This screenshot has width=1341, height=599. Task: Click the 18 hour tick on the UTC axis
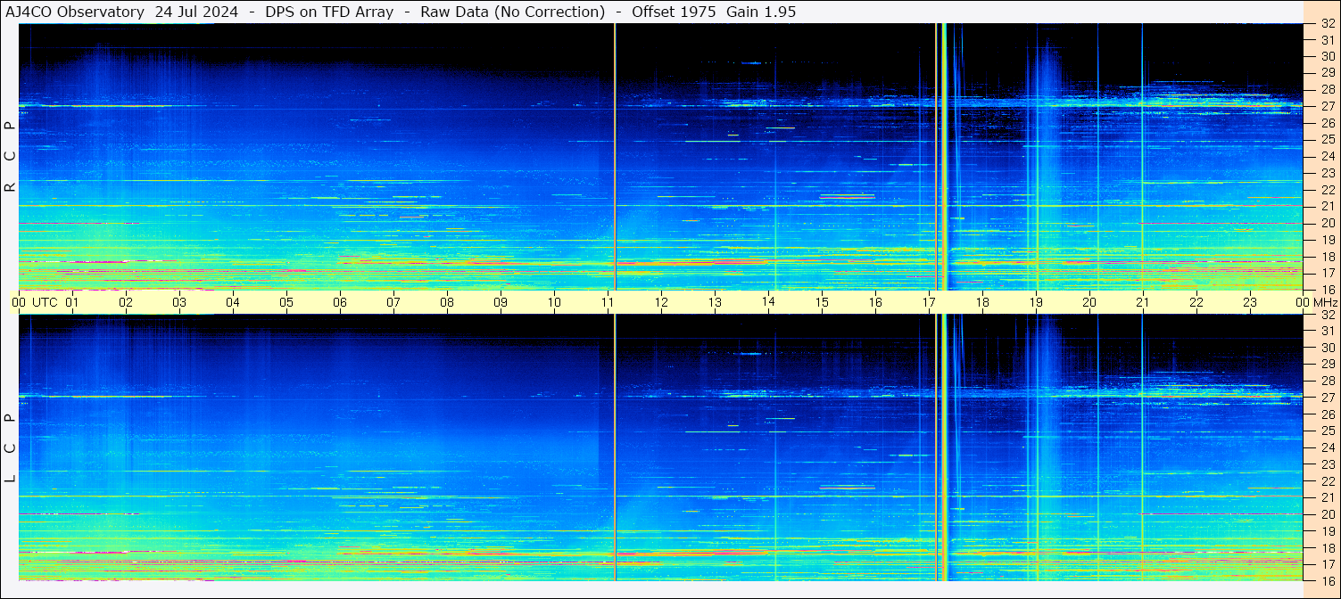(982, 302)
